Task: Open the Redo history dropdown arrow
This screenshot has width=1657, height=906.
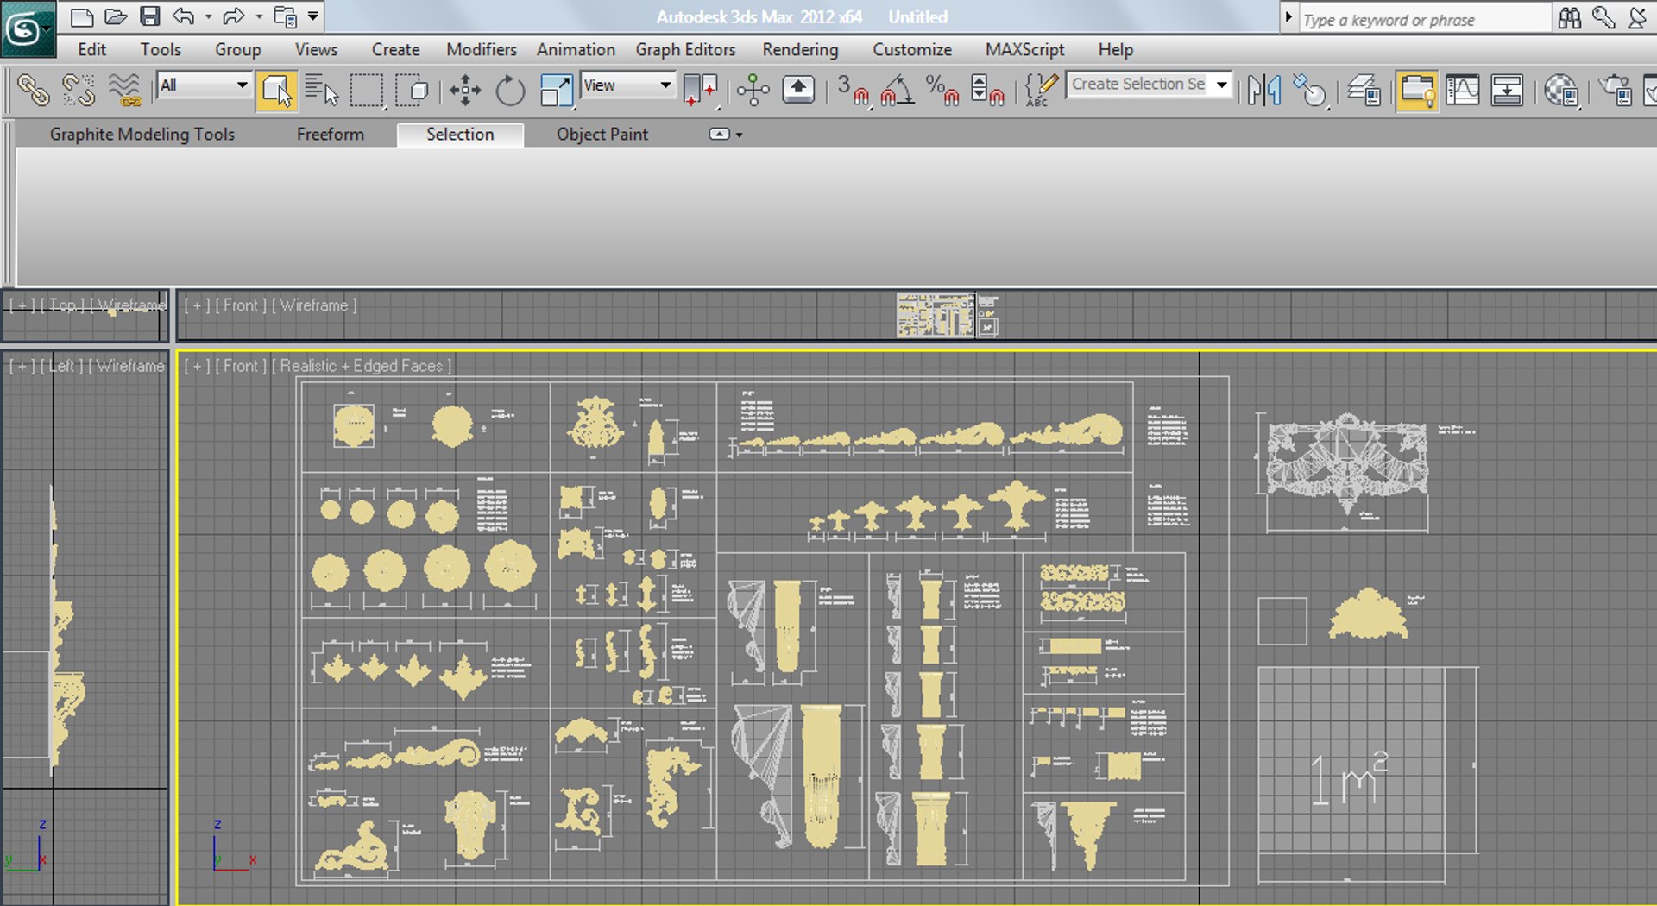Action: 259,16
